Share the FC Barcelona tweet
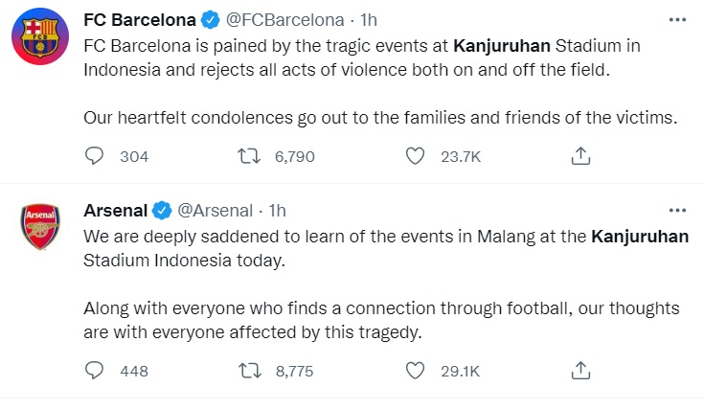 coord(580,156)
